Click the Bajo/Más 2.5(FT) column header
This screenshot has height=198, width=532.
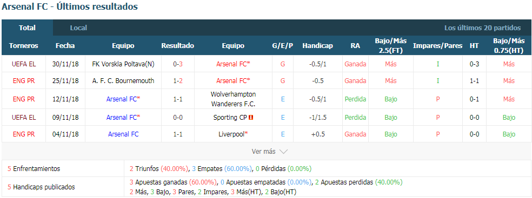click(390, 46)
